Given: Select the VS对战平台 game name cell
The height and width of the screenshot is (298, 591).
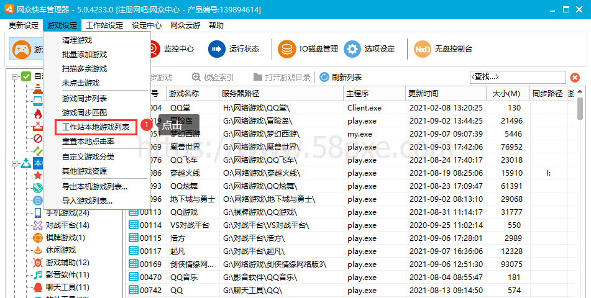Looking at the screenshot, I should click(190, 225).
